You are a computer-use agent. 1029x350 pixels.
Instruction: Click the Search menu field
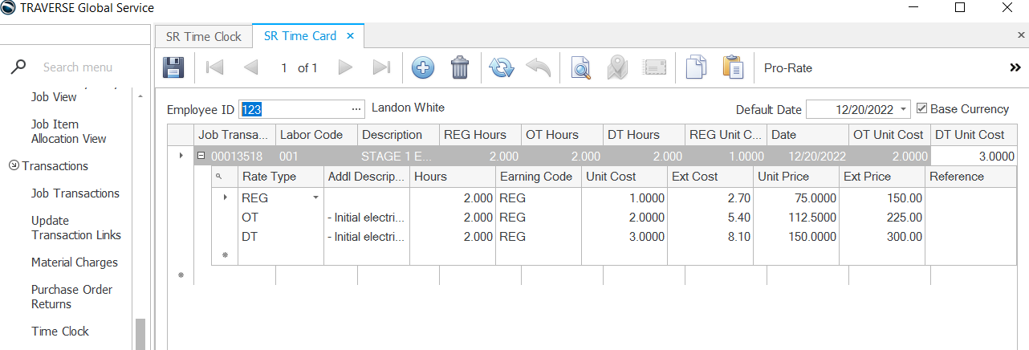(x=78, y=67)
